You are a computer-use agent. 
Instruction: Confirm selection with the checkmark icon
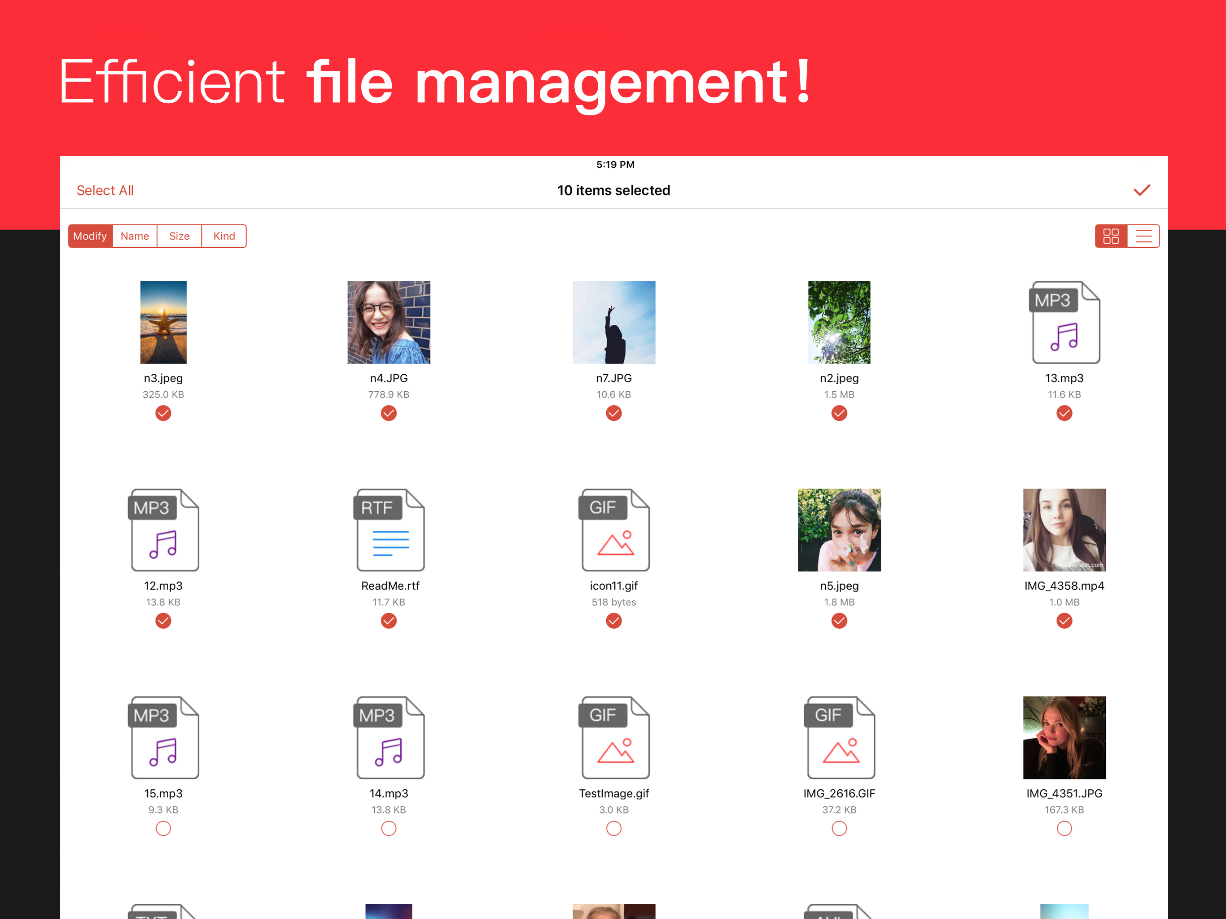pyautogui.click(x=1141, y=190)
